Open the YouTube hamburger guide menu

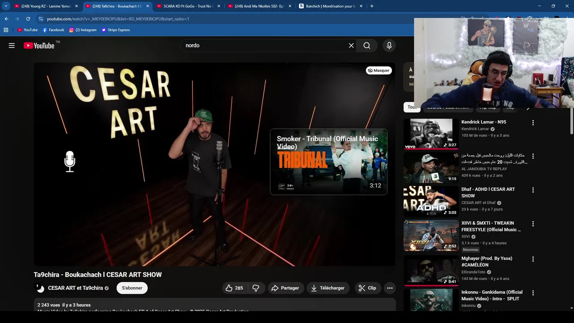(12, 45)
